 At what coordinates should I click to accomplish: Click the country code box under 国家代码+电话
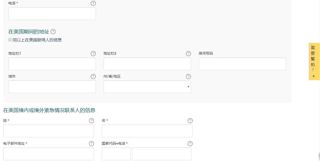tap(116, 154)
